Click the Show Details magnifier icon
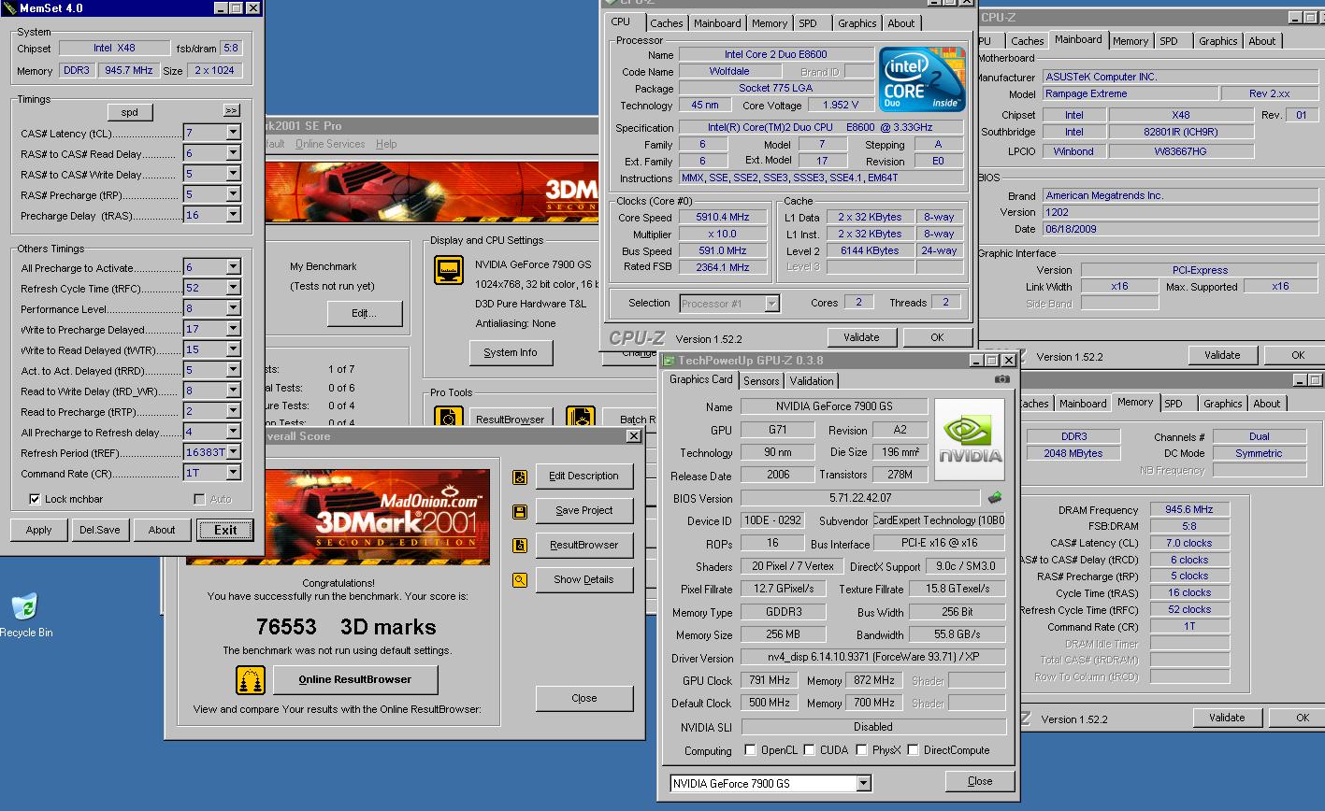The image size is (1325, 811). (x=520, y=580)
